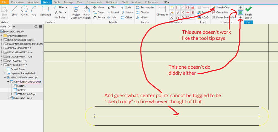Open the Circle tool dropdown arrow
Screen dimensions: 278x132
24,18
